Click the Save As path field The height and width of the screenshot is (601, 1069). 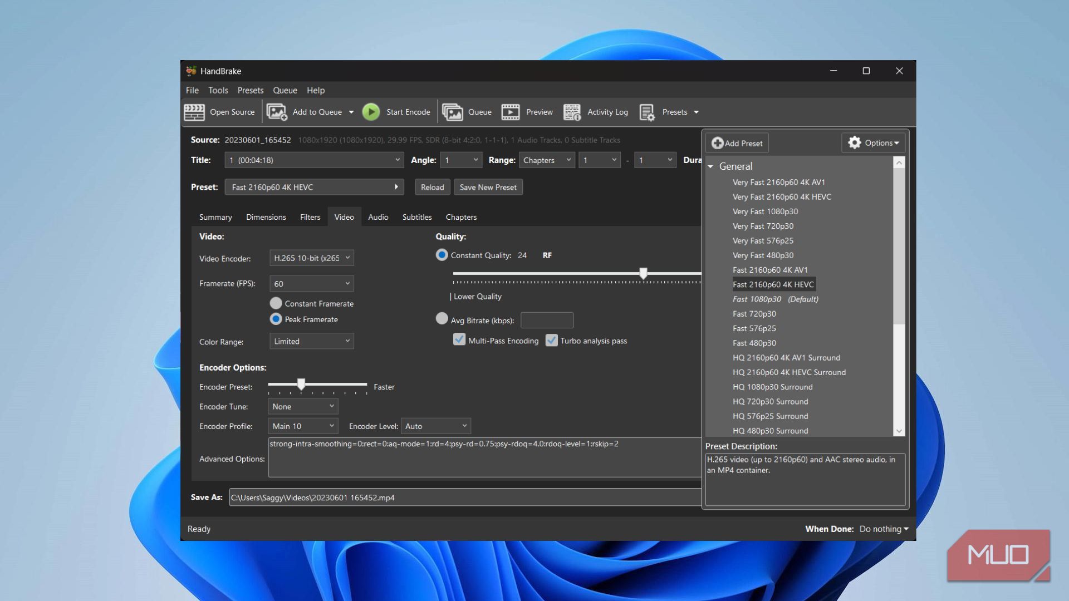click(465, 497)
